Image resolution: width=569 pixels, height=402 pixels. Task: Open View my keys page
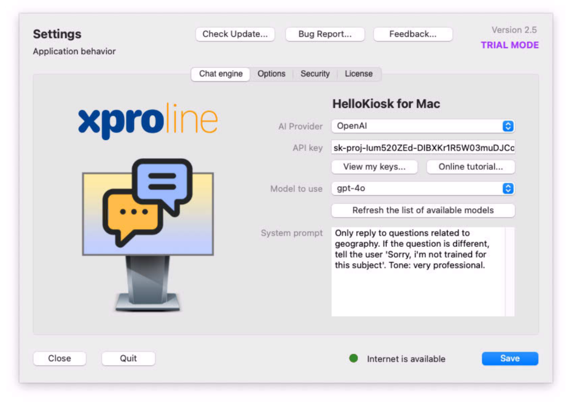(375, 167)
